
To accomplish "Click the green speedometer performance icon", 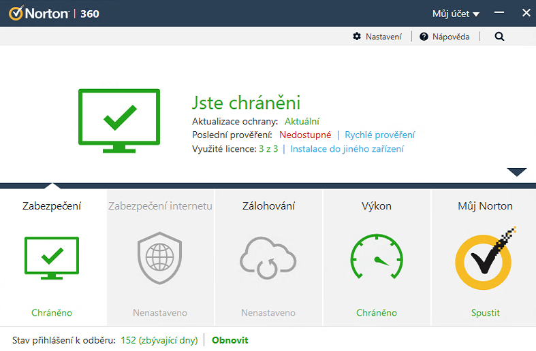I will pyautogui.click(x=377, y=256).
